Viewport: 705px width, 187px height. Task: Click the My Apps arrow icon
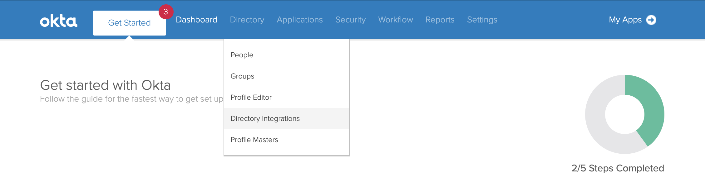651,20
